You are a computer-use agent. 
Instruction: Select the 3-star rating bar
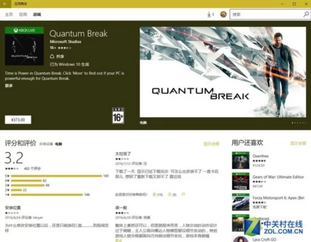tap(27, 185)
